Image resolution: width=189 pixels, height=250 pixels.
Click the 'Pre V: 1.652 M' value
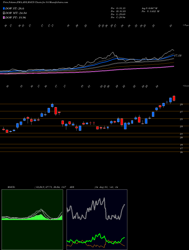150,11
